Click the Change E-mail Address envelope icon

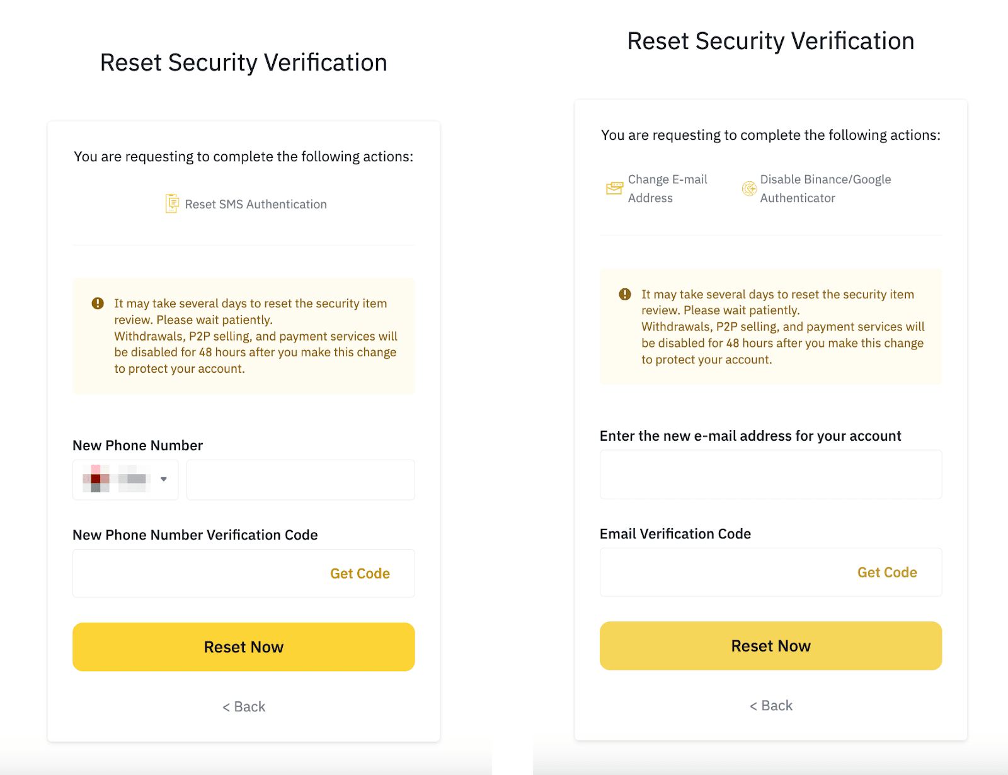tap(614, 188)
